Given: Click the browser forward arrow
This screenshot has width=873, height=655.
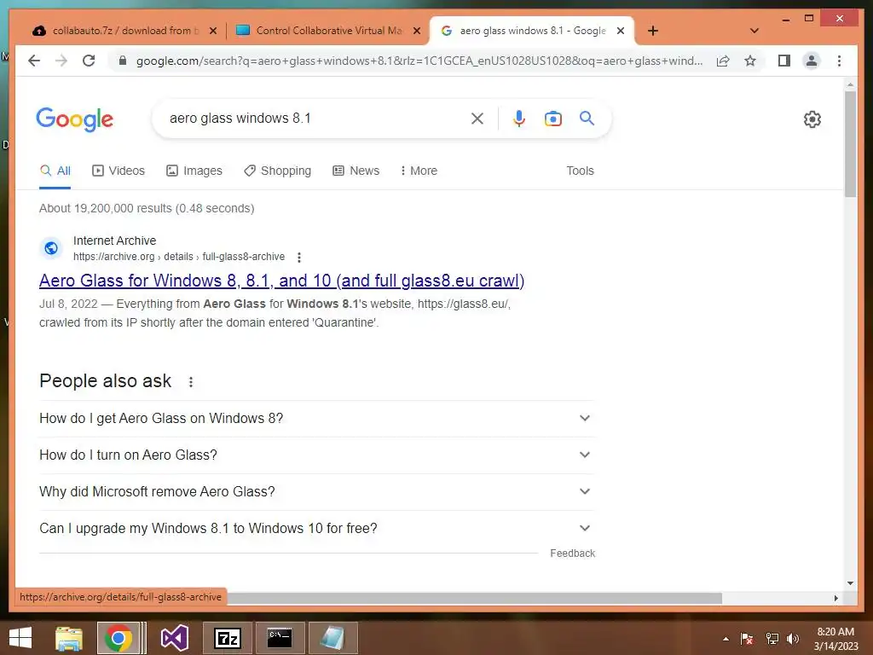Looking at the screenshot, I should (x=61, y=61).
